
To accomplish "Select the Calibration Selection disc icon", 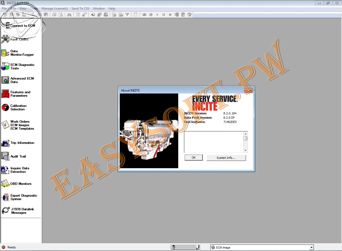I will (5, 107).
